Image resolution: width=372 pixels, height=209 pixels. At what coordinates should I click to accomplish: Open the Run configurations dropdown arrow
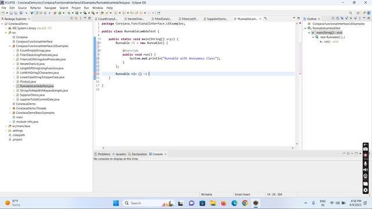(81, 13)
